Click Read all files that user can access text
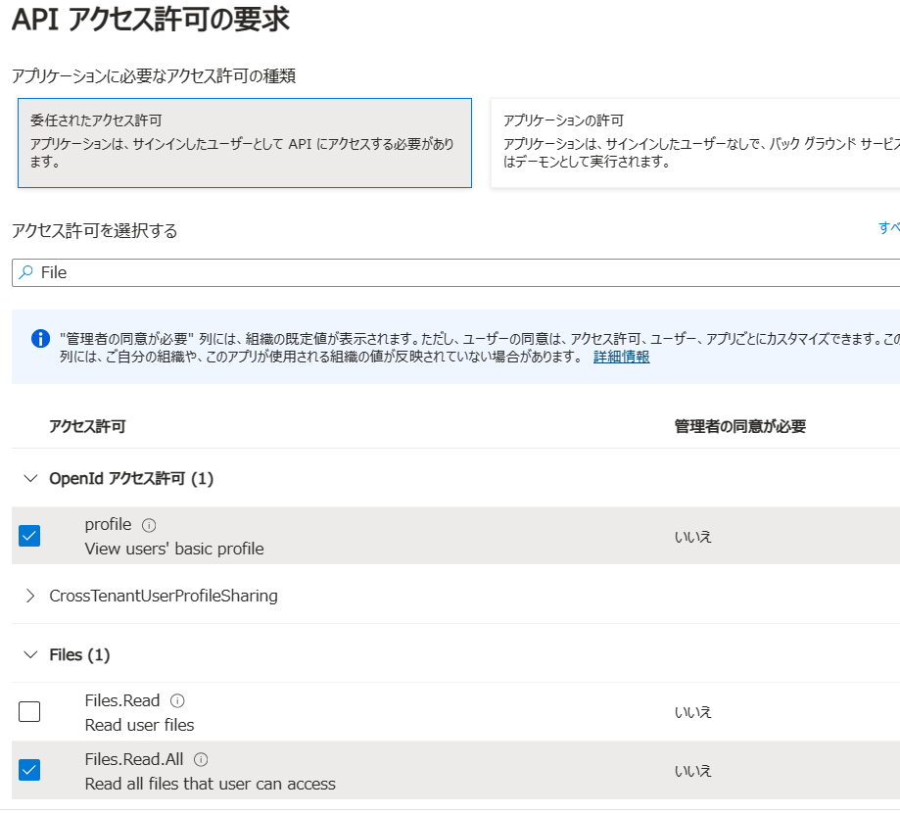Screen dimensions: 900x814 click(x=211, y=784)
